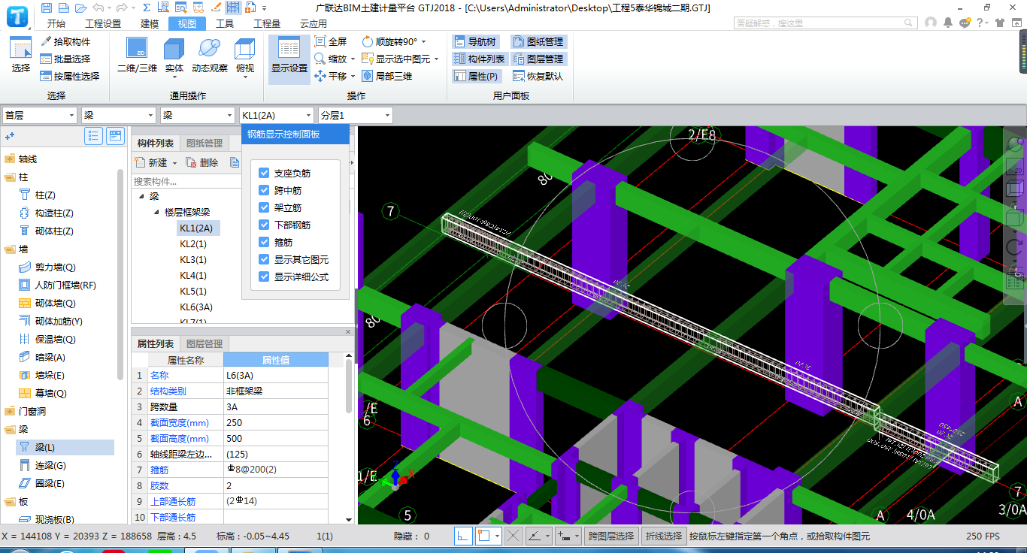This screenshot has width=1027, height=553.
Task: Switch to 图层管理 tab in property panel
Action: (204, 344)
